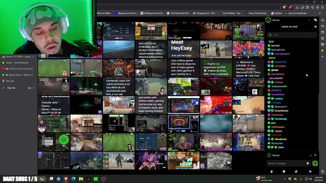Open a new tab with plus button

pyautogui.click(x=19, y=88)
